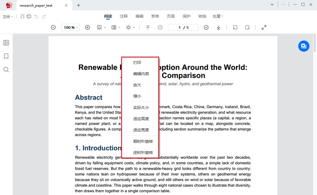317x195 pixels.
Task: Click the page number field showing 1 / 5
Action: (183, 27)
